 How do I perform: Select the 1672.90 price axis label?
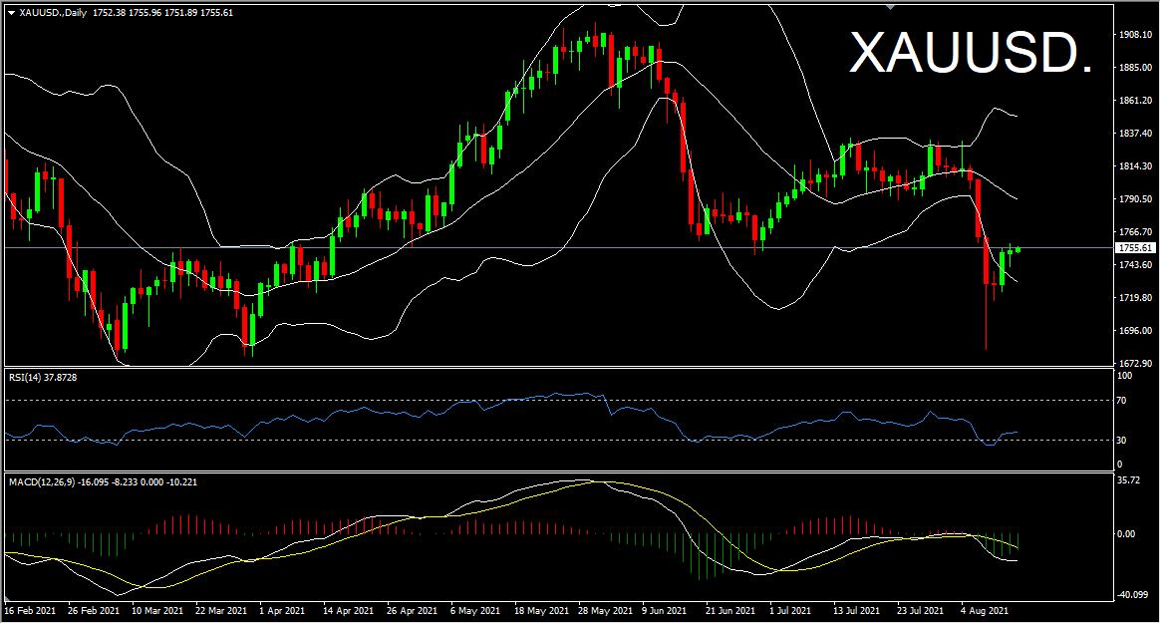(x=1136, y=364)
